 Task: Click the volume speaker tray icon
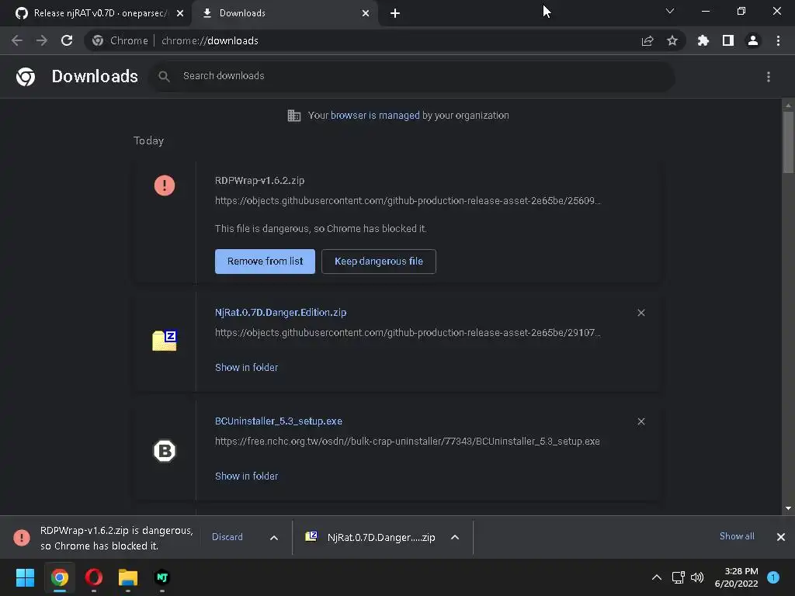coord(698,577)
